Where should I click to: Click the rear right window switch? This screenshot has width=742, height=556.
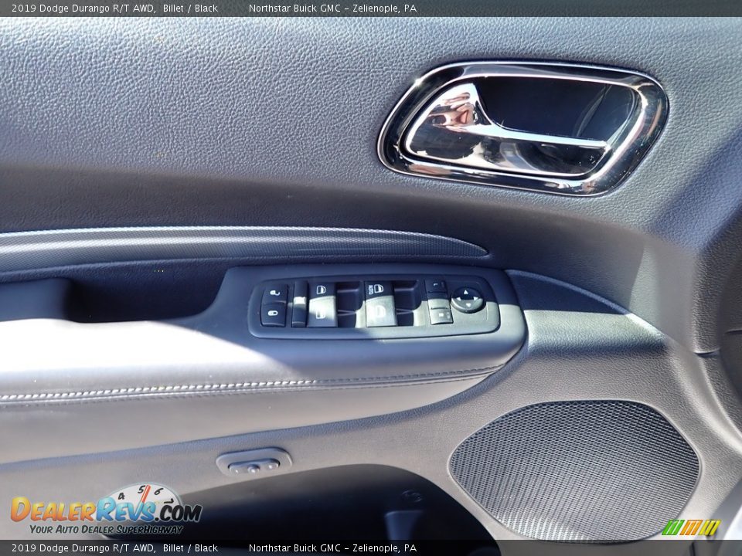pos(380,312)
